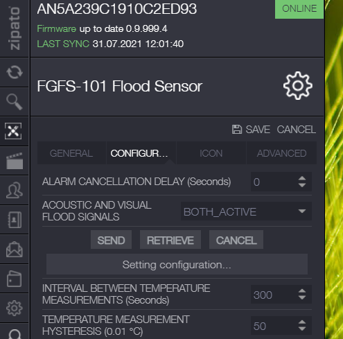This screenshot has width=343, height=339.
Task: Select the CONFIGUR... tab
Action: click(141, 153)
